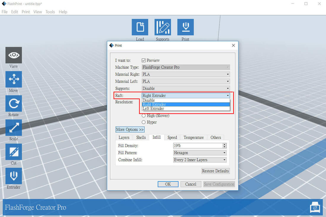Select the Cut tool
Screen dimensions: 326x217
pos(14,152)
